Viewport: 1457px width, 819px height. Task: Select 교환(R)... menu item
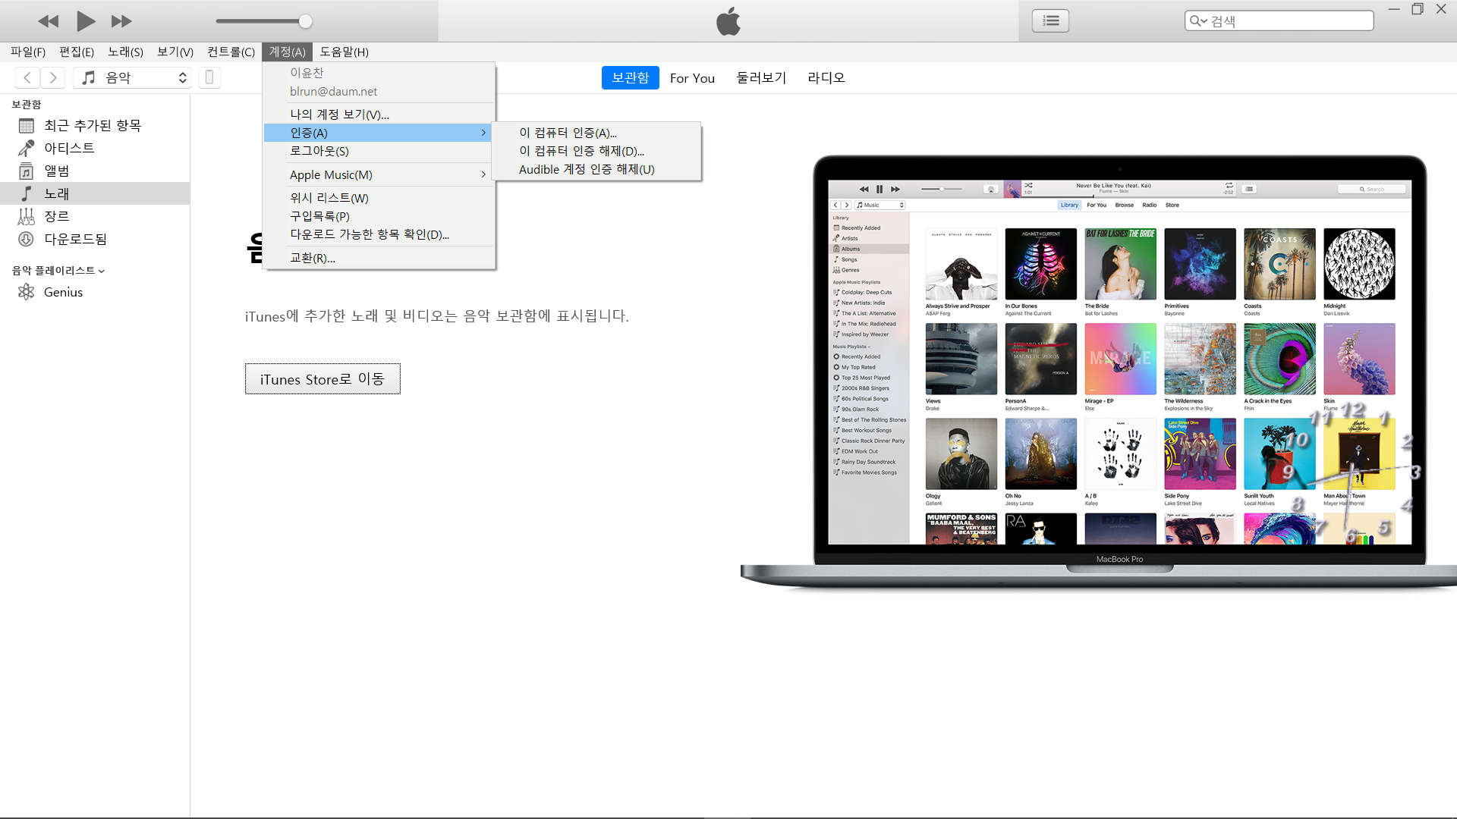click(379, 258)
